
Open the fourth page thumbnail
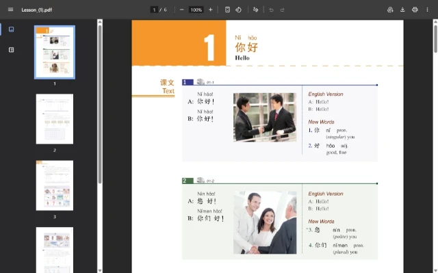(55, 250)
